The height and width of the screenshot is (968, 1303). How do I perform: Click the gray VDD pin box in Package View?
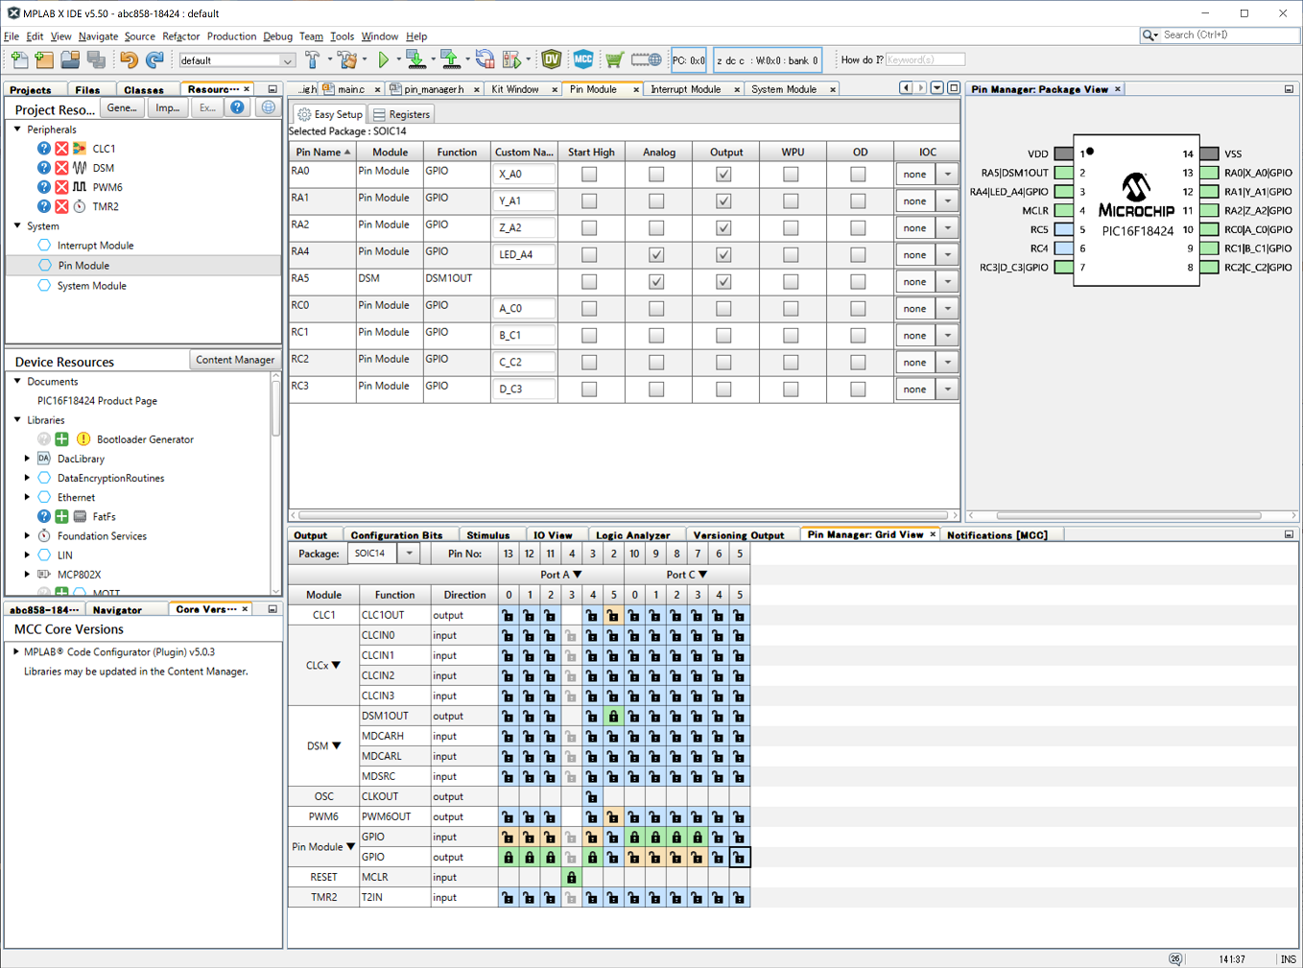pos(1063,153)
